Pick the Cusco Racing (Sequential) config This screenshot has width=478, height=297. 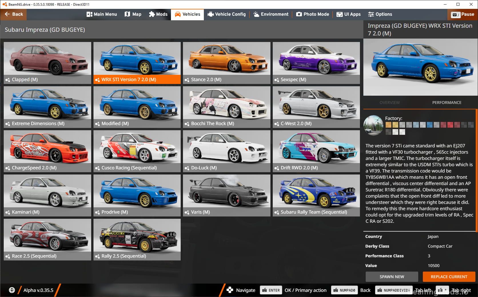137,151
